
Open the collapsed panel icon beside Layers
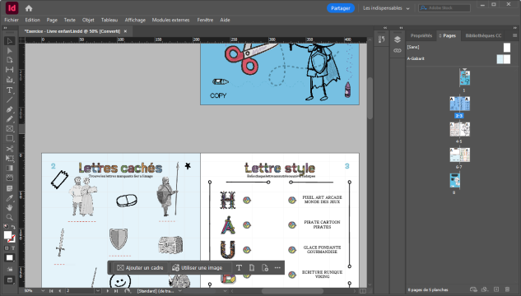pyautogui.click(x=381, y=39)
